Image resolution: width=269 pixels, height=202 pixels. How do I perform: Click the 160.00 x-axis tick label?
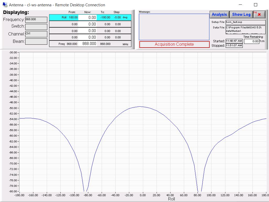(x=252, y=195)
